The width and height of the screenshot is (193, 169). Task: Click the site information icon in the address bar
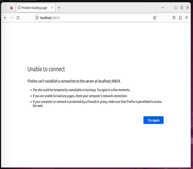(37, 18)
